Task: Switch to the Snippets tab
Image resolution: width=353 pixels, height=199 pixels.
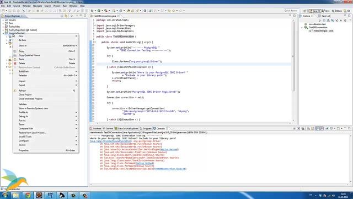Action: tap(146, 128)
